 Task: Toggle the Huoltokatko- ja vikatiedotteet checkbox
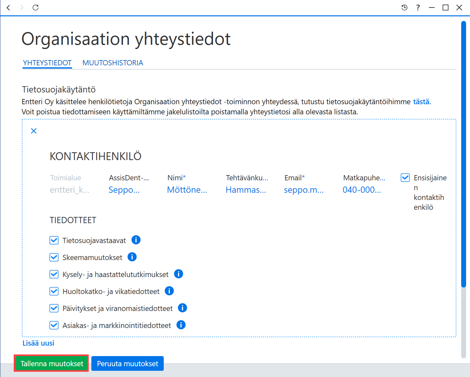pyautogui.click(x=54, y=291)
